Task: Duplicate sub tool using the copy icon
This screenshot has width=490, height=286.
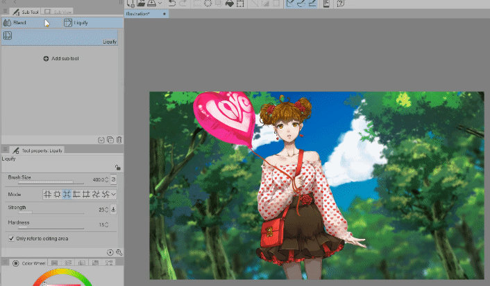Action: pos(110,139)
